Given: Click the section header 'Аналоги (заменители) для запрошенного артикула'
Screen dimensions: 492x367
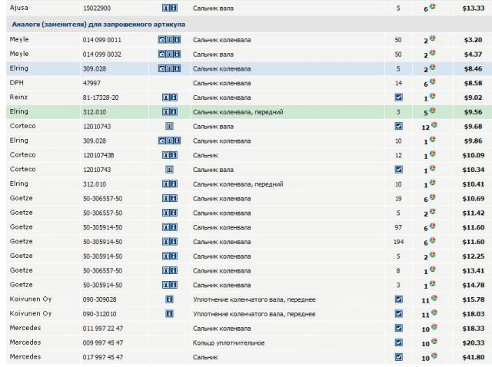Looking at the screenshot, I should tap(98, 25).
